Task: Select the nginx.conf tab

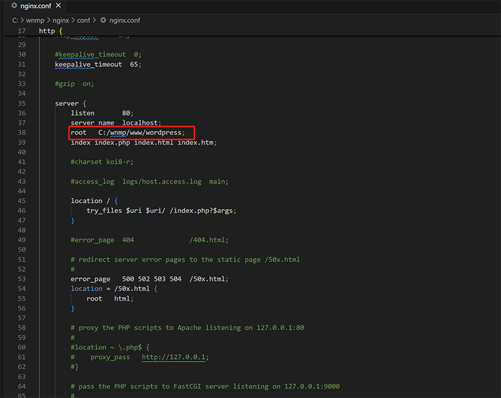Action: coord(36,6)
